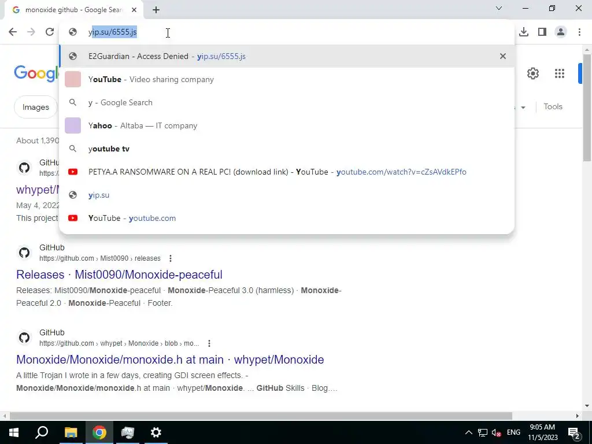The width and height of the screenshot is (592, 444).
Task: Open the tab search chevron
Action: pos(499,8)
